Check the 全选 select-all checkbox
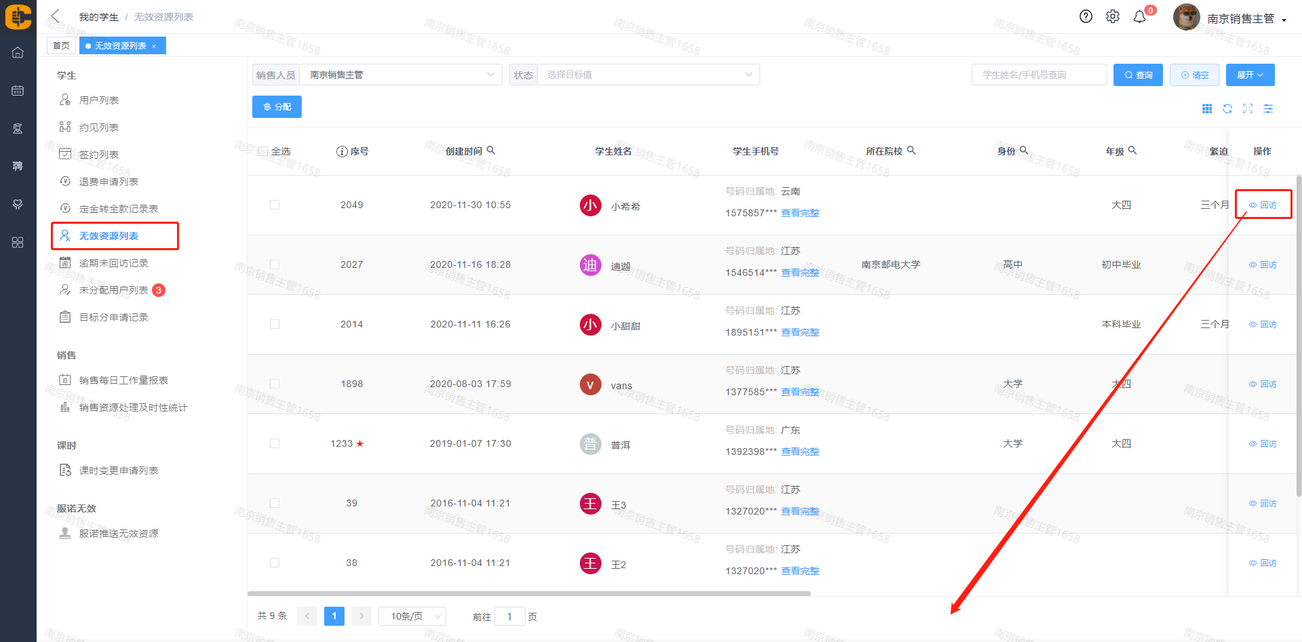Viewport: 1302px width, 642px height. [x=263, y=151]
